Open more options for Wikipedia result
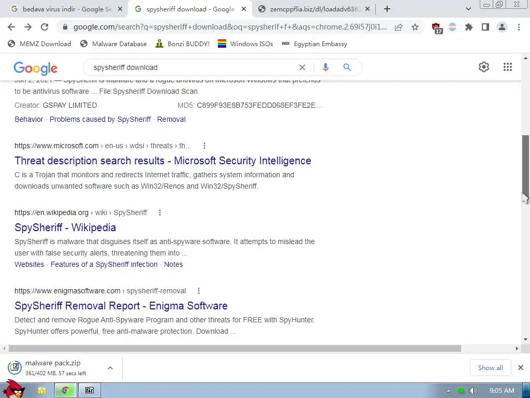 pos(160,212)
